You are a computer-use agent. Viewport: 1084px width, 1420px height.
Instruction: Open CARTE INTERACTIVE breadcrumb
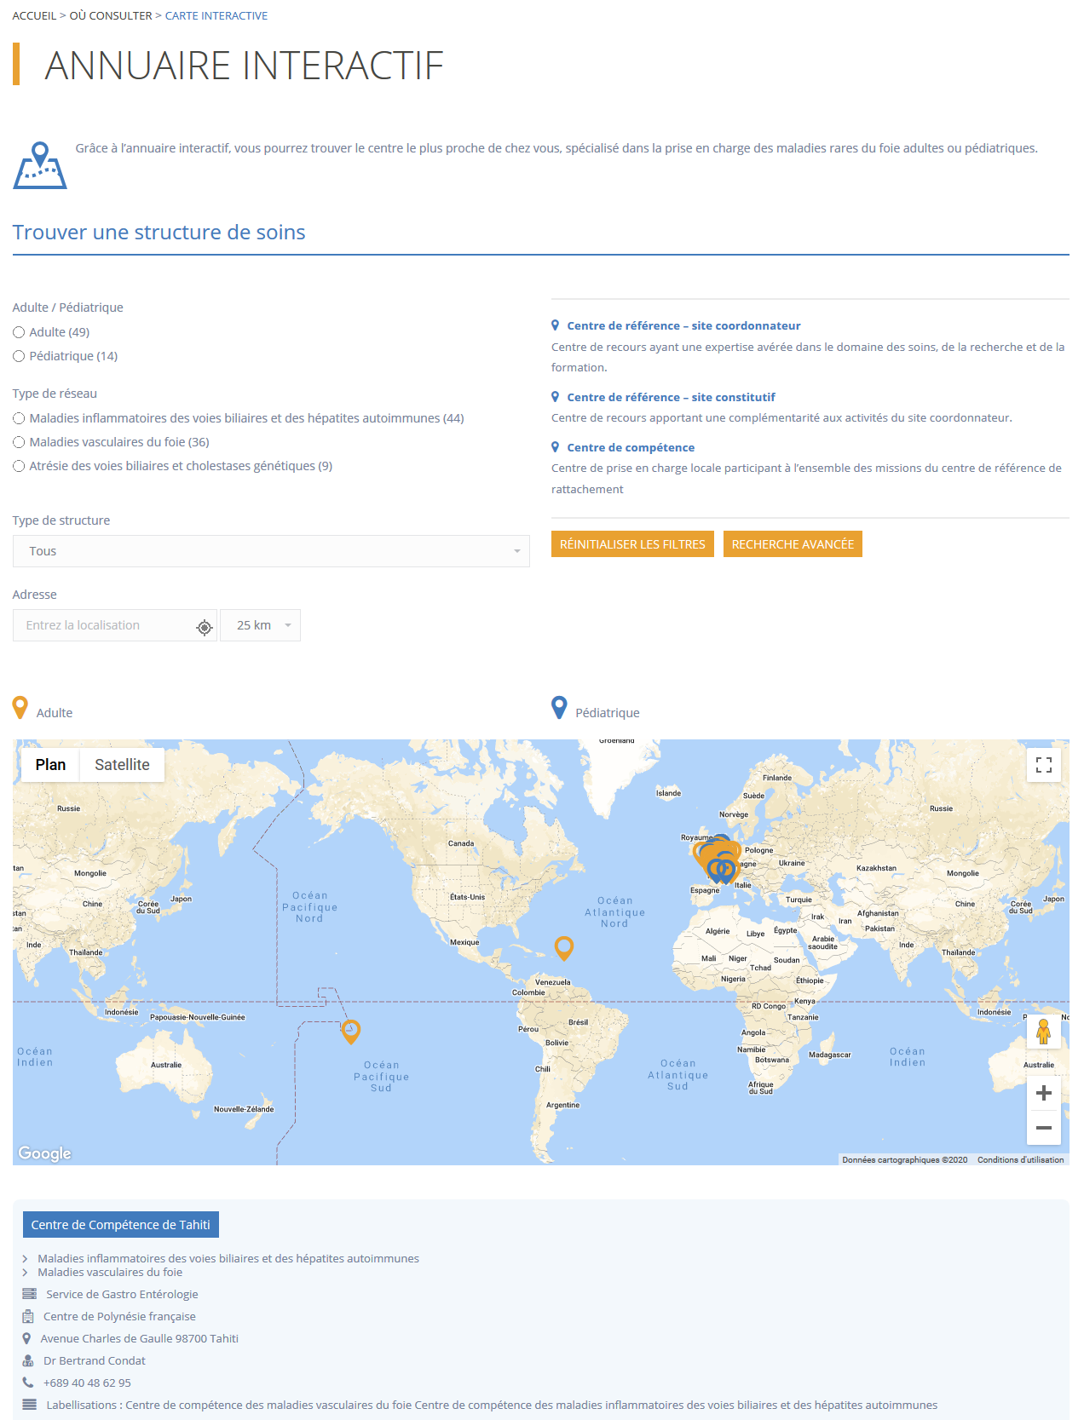(x=216, y=15)
